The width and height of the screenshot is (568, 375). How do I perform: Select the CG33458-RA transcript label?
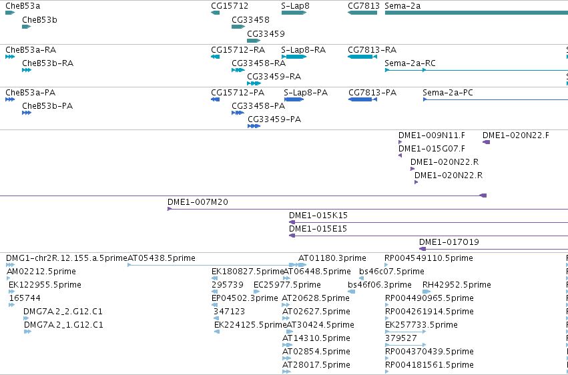pos(259,63)
